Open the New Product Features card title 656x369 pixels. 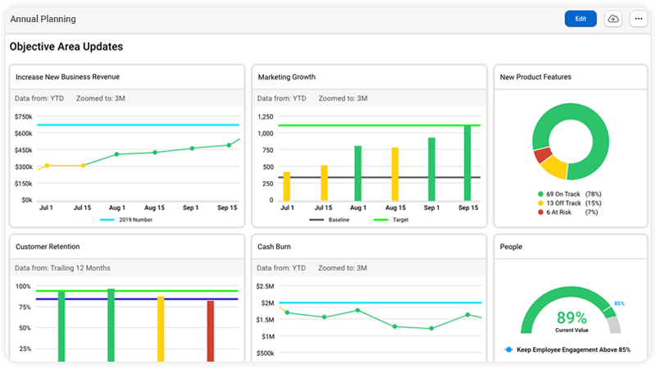click(535, 77)
